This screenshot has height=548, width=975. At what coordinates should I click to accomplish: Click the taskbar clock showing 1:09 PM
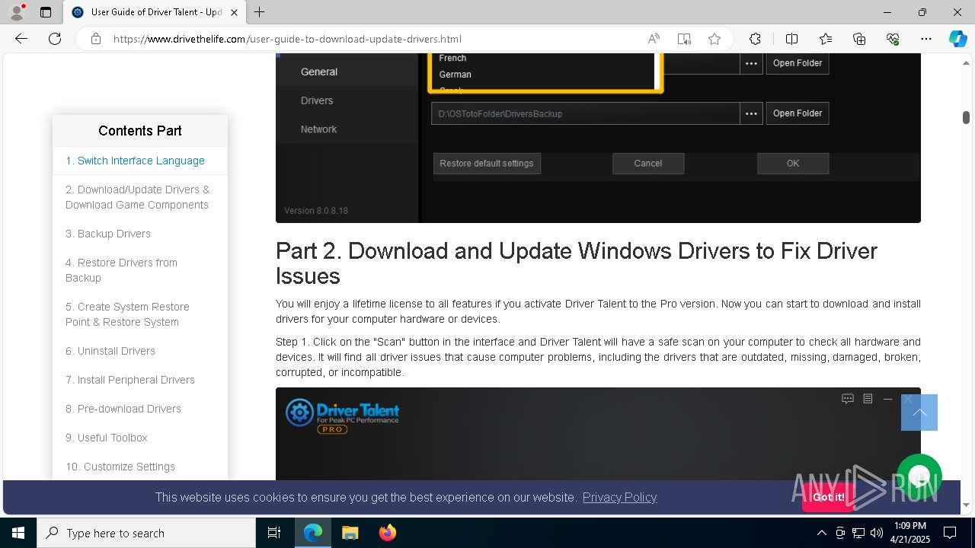909,533
